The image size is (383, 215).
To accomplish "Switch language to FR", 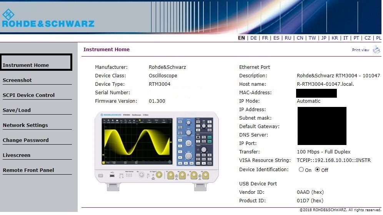I will 265,38.
